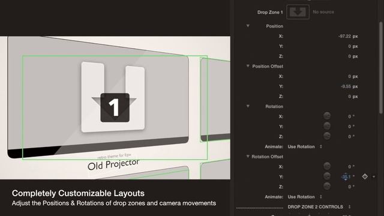This screenshot has width=384, height=216.
Task: Select the highlighted Rotation Offset Y value
Action: pos(346,176)
